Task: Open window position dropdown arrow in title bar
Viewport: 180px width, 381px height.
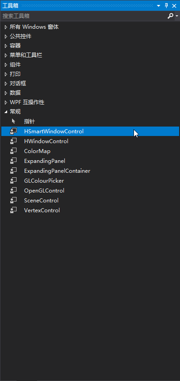Action: point(159,6)
